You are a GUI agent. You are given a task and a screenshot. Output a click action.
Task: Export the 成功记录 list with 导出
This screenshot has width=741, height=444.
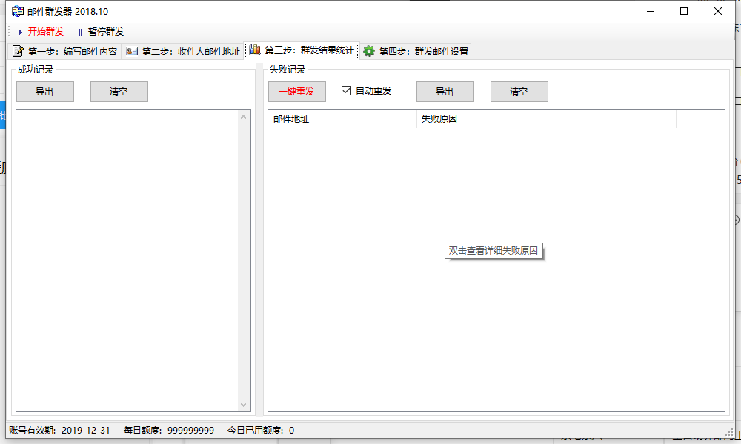(x=45, y=92)
